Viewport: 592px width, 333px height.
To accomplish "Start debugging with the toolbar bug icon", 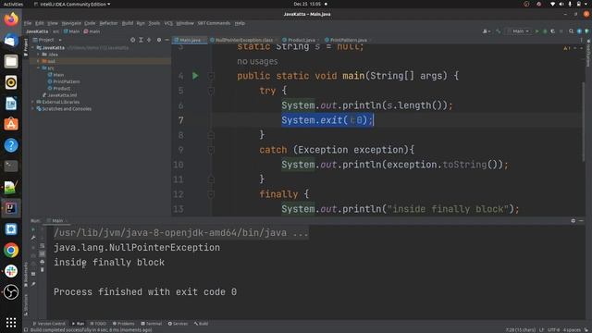I will [x=545, y=31].
